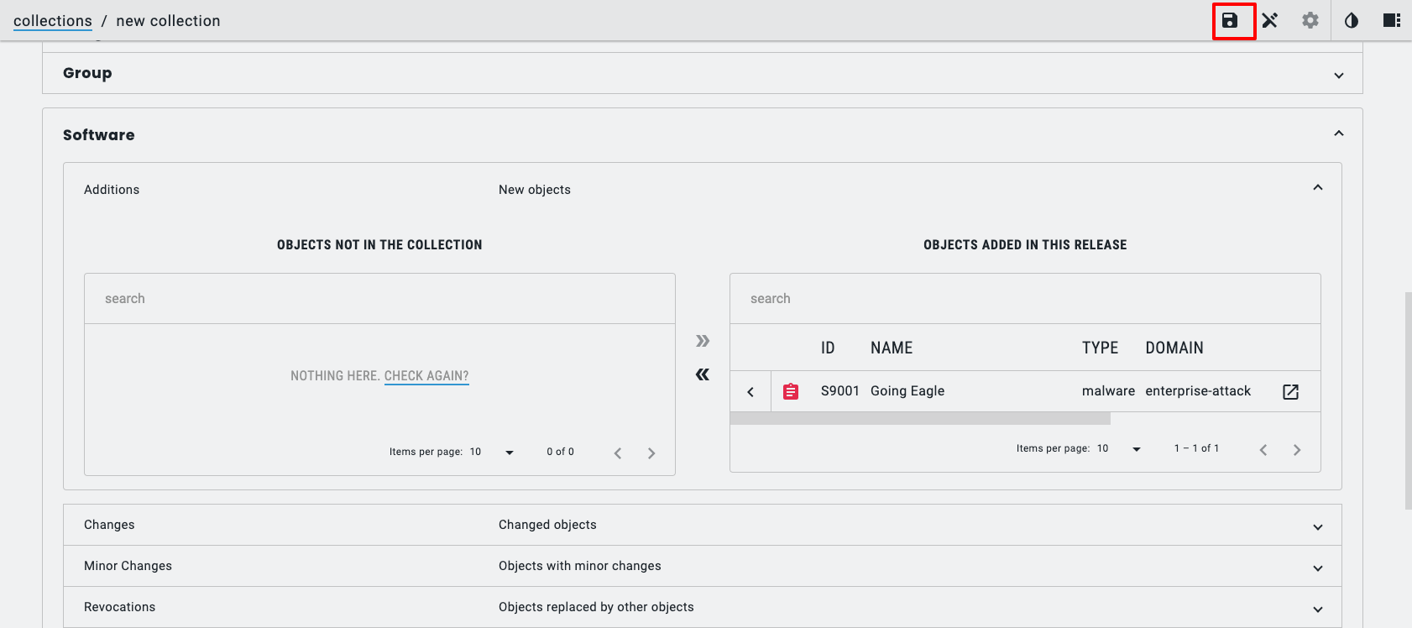Click the left chevron on the S9001 row
Viewport: 1412px width, 628px height.
click(750, 392)
